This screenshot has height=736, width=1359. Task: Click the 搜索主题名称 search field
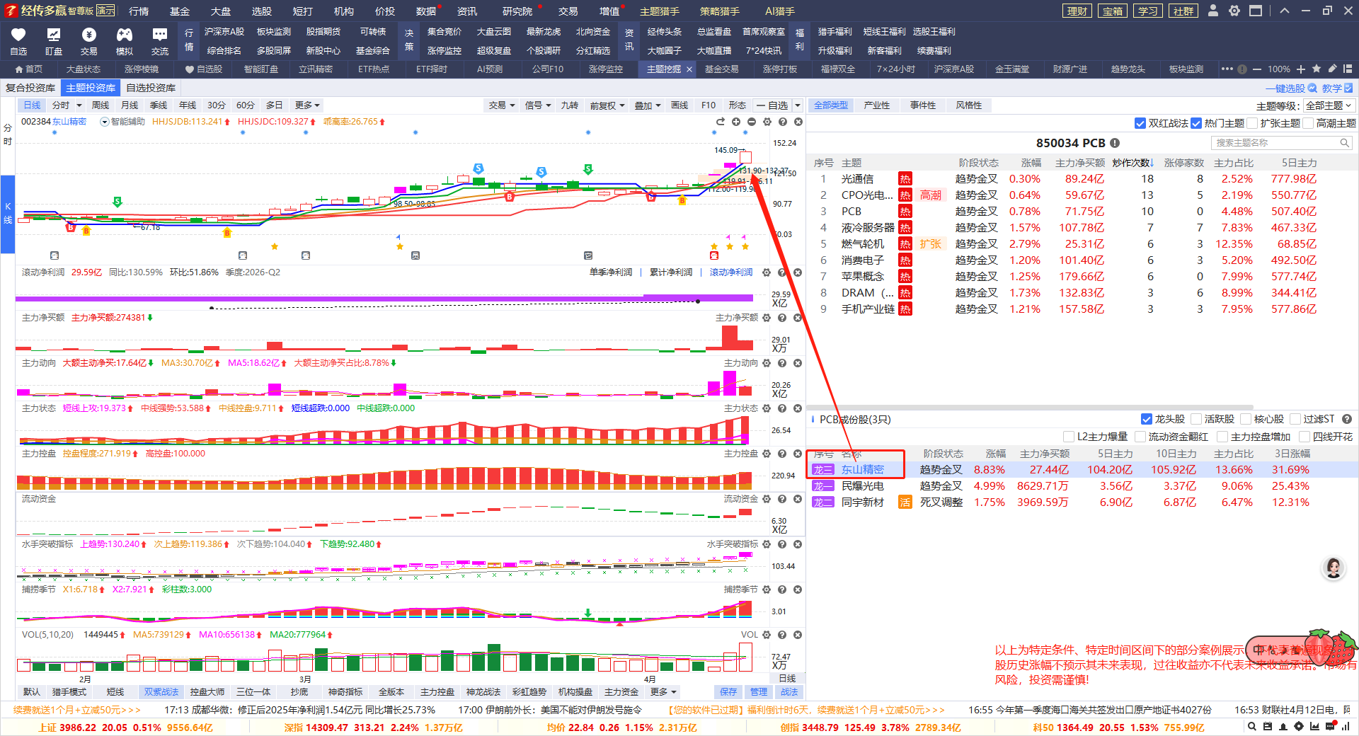1276,143
